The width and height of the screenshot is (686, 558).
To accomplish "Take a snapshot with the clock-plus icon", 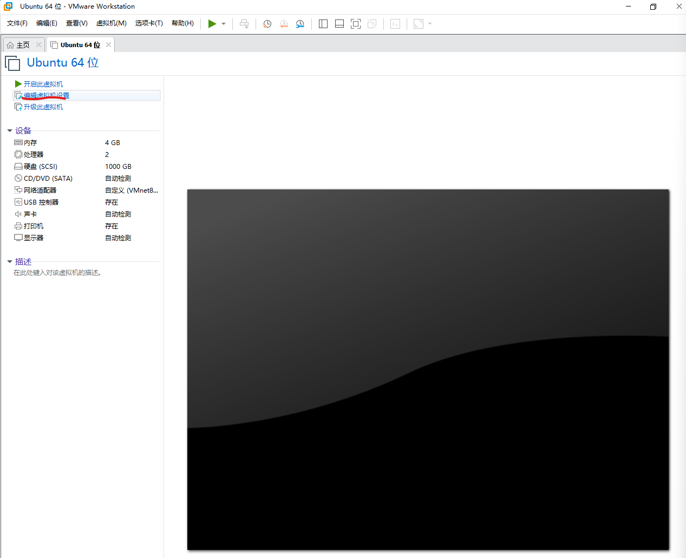I will (x=267, y=24).
